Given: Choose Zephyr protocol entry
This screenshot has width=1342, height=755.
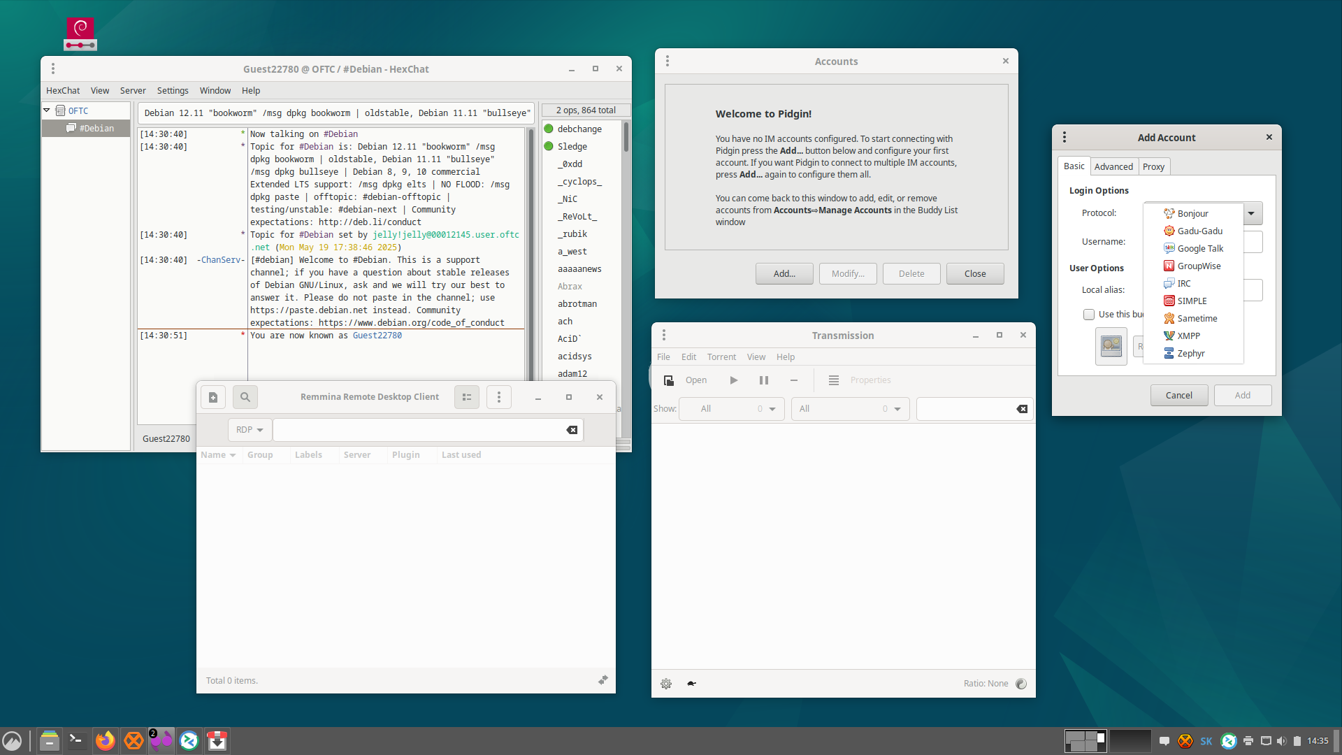Looking at the screenshot, I should pyautogui.click(x=1193, y=354).
